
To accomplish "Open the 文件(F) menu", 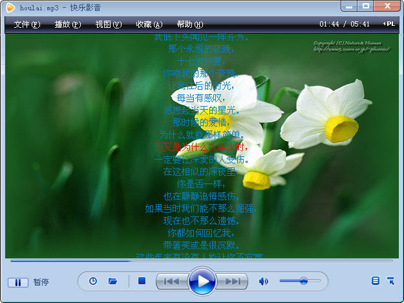I will tap(27, 25).
